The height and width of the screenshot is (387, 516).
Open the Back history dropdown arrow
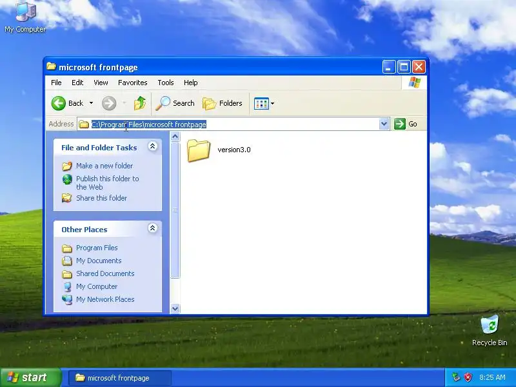(91, 103)
